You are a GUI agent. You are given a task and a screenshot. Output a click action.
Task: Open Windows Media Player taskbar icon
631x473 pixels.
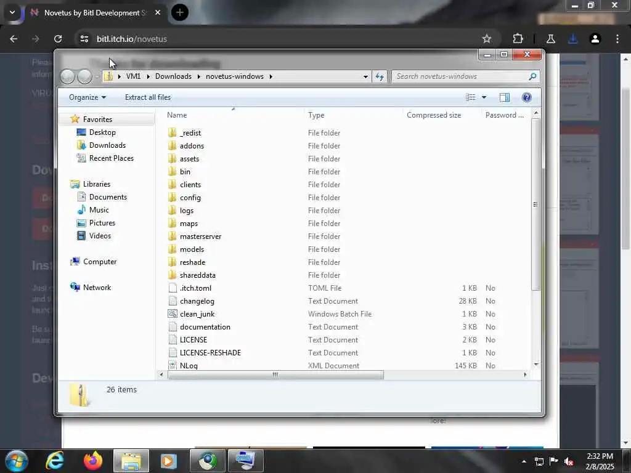click(x=169, y=461)
